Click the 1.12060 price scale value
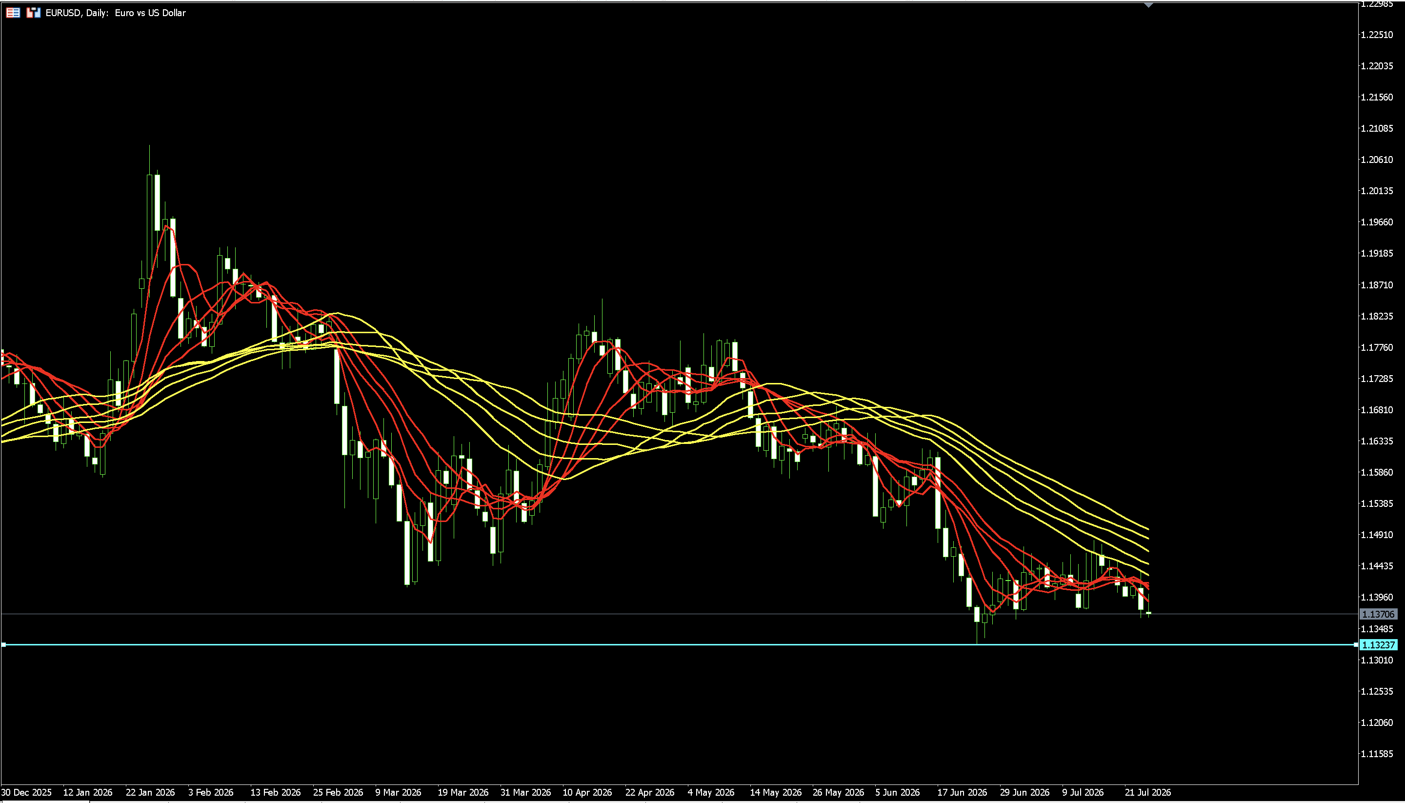 point(1377,723)
